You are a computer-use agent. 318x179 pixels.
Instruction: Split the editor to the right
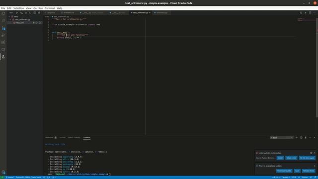pyautogui.click(x=310, y=12)
